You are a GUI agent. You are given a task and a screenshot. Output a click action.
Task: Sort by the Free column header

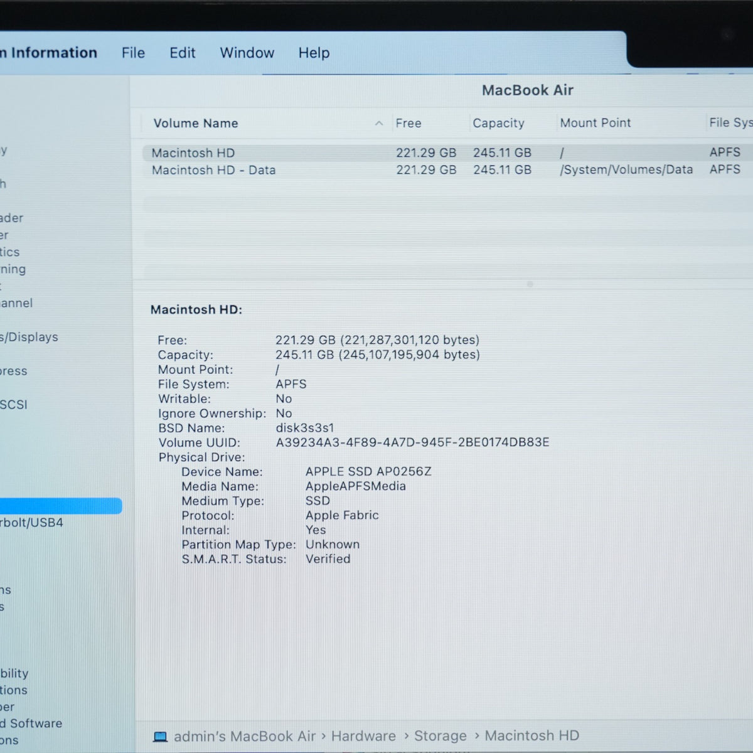tap(409, 124)
